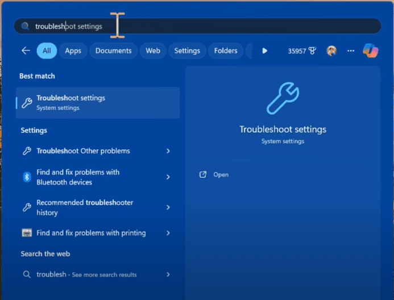Go back using the left arrow
The width and height of the screenshot is (394, 300).
26,51
